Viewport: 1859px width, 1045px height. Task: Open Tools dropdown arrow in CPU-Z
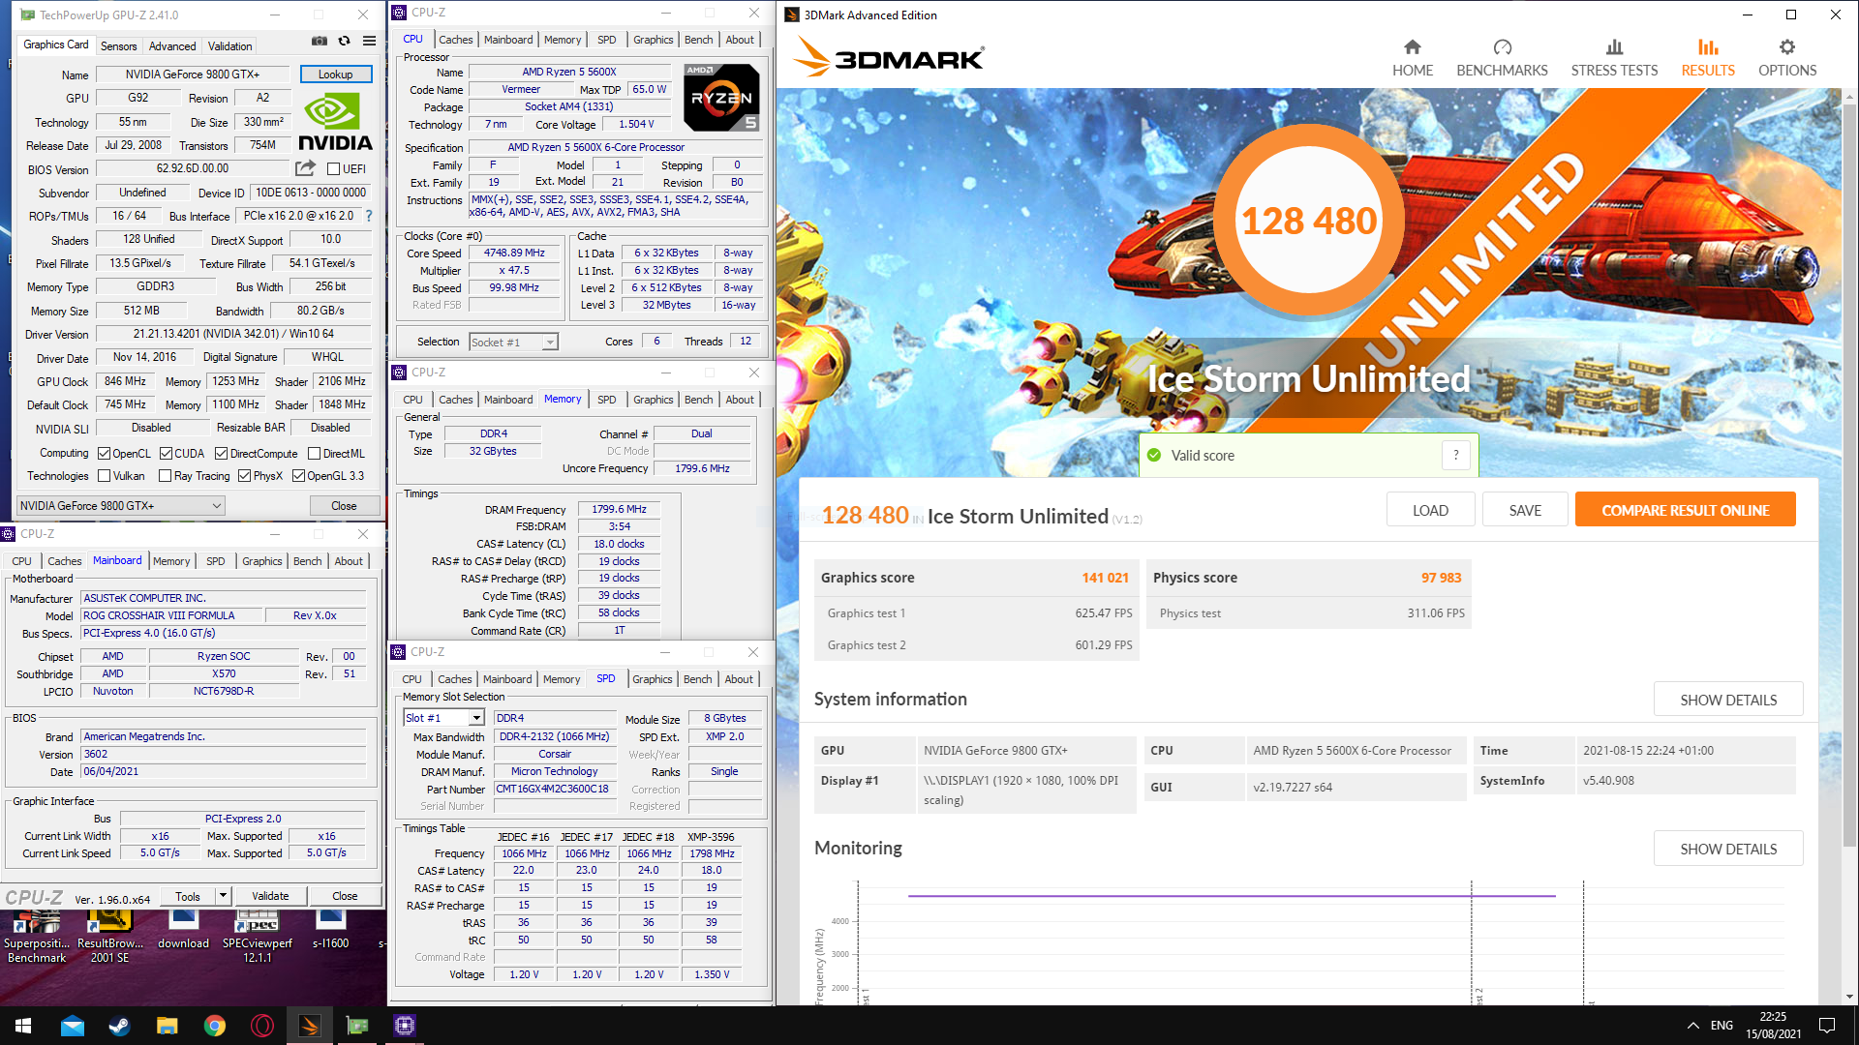coord(223,896)
